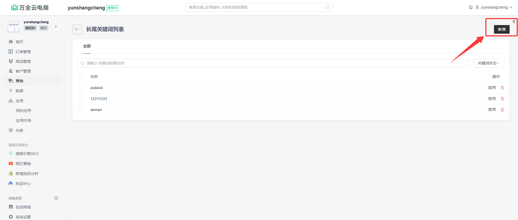Open the 关键词状态 dropdown filter
The height and width of the screenshot is (220, 518).
coord(489,63)
